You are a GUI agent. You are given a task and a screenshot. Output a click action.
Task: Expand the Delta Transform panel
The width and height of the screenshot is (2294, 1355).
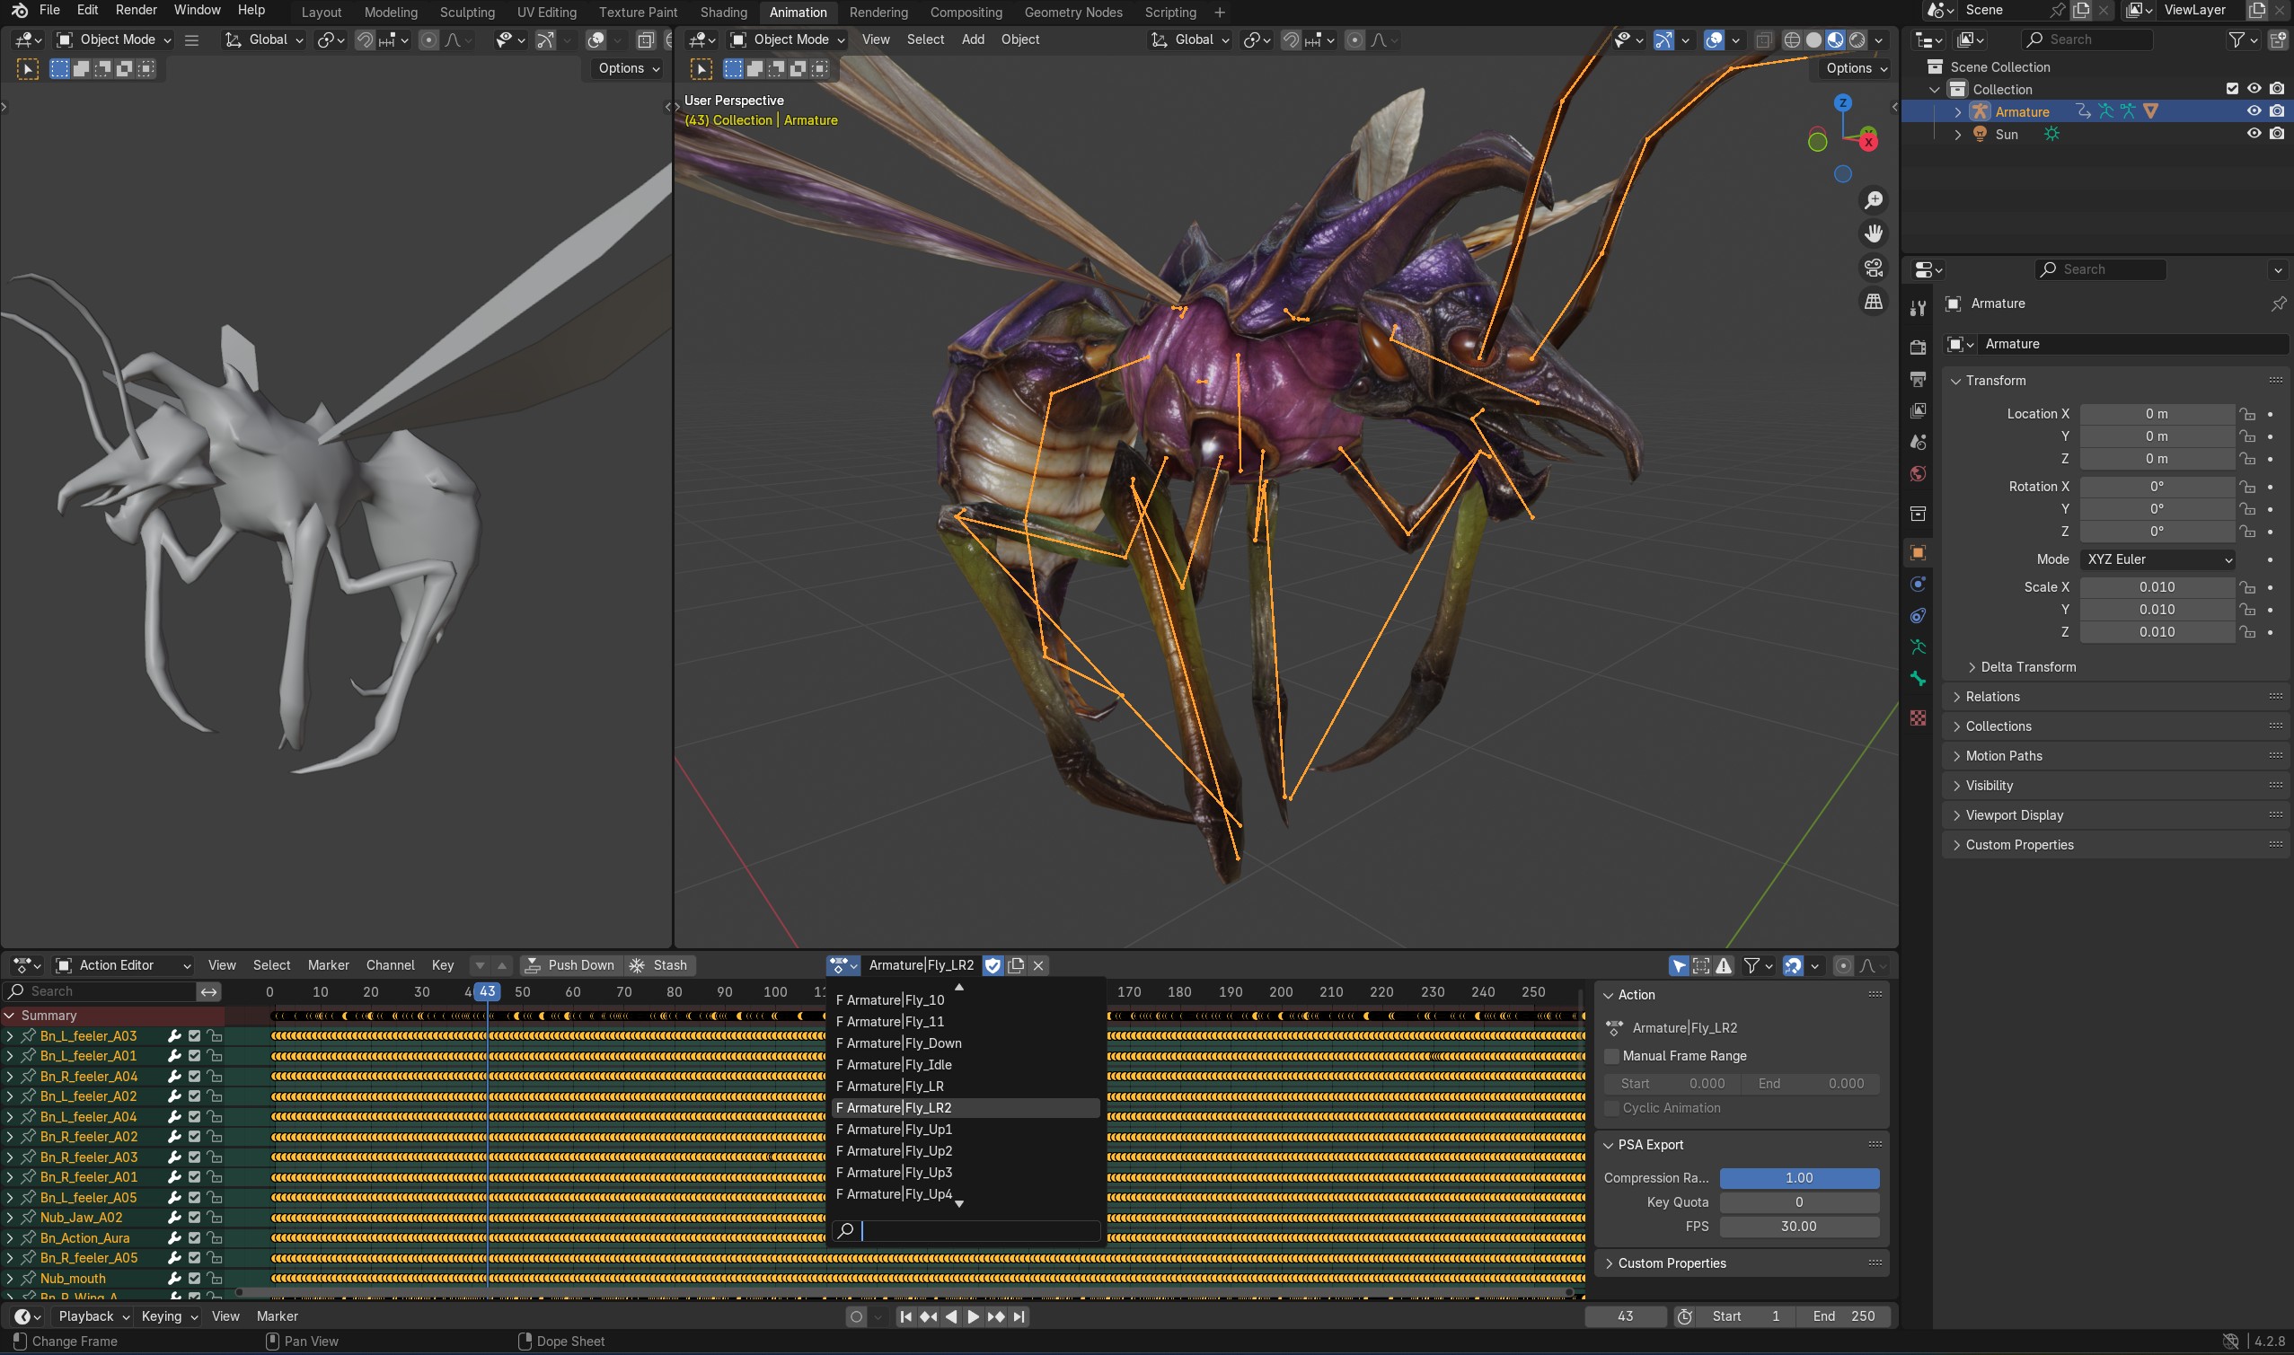(2027, 667)
